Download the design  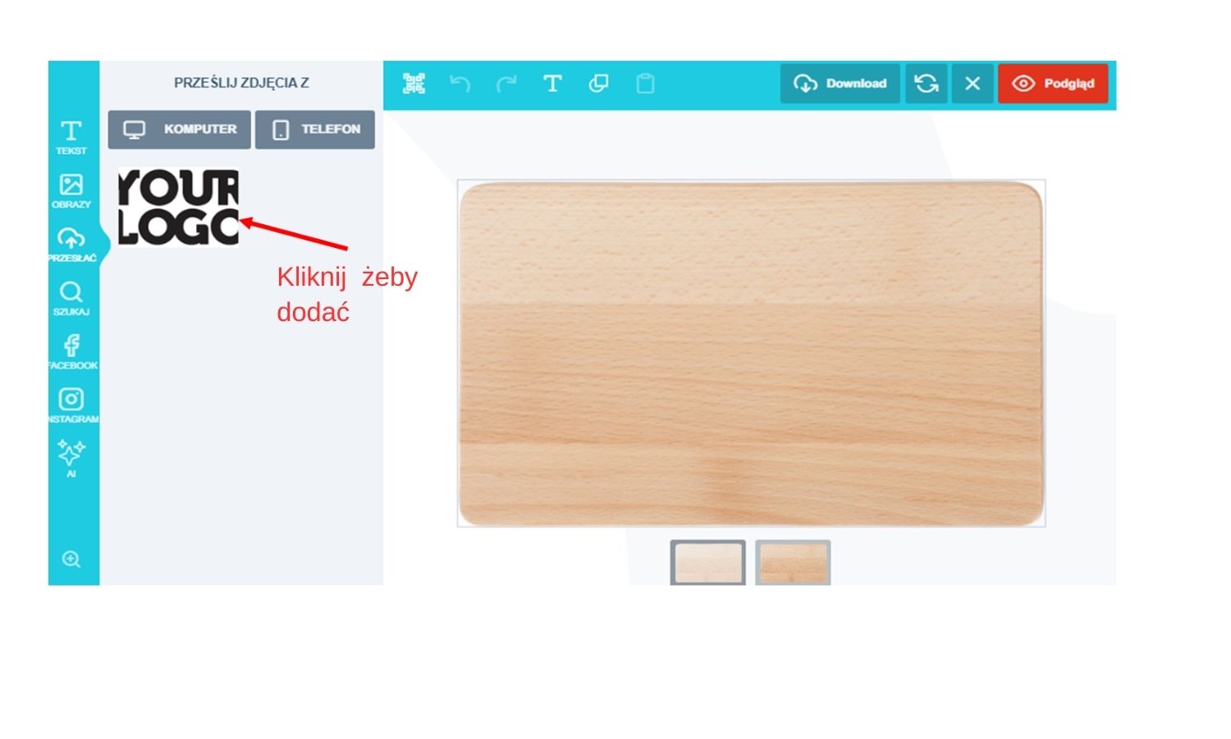tap(840, 83)
